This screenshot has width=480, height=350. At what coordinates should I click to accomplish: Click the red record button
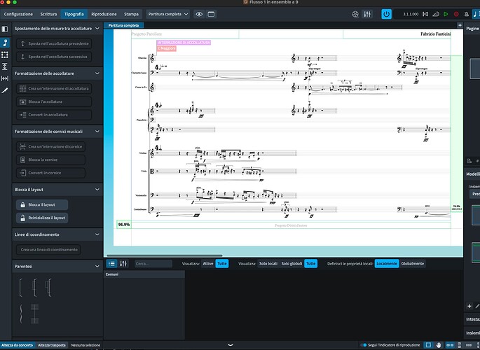point(456,14)
